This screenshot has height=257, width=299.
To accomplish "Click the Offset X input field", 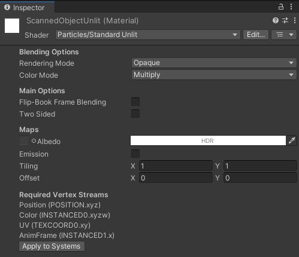I will coord(176,178).
